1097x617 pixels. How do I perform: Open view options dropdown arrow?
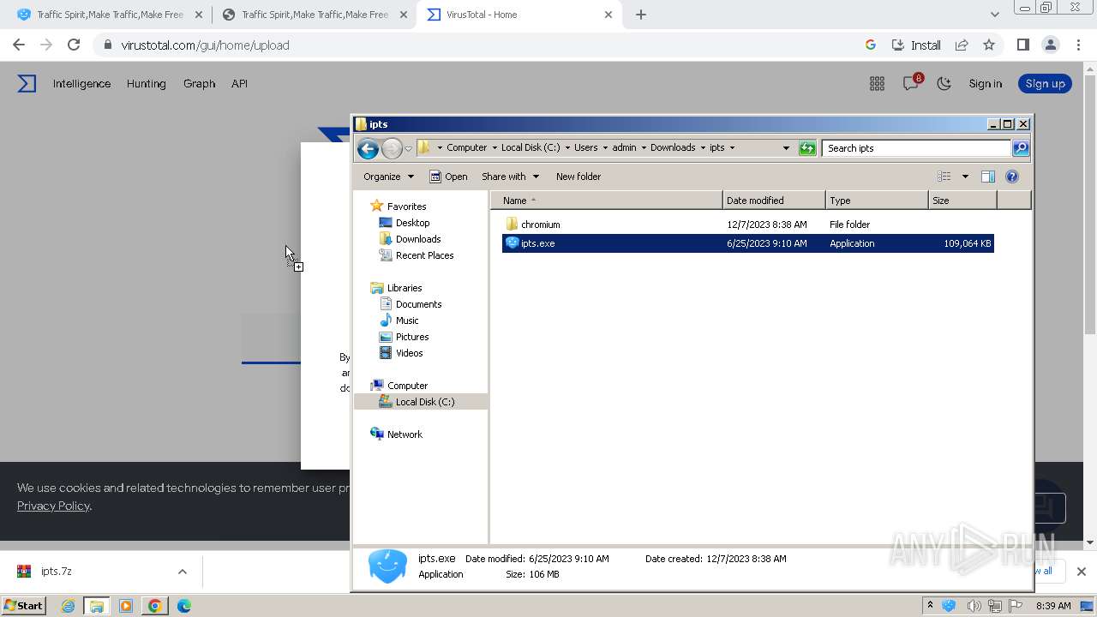(965, 177)
